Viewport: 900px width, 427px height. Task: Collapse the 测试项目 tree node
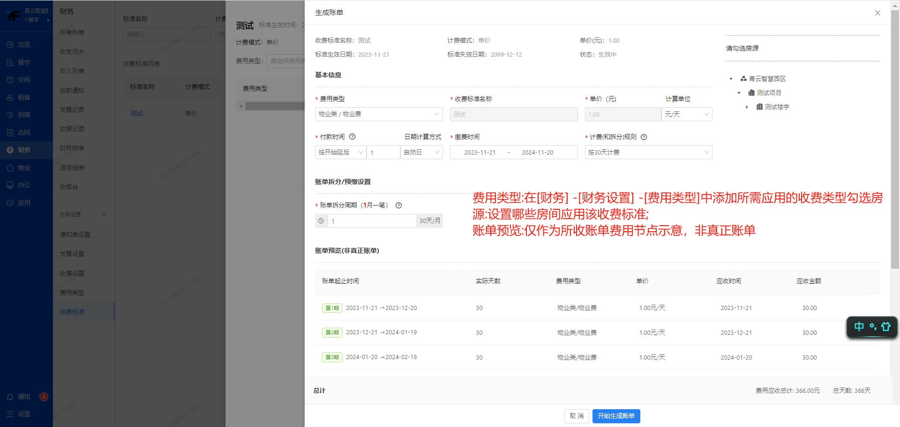pos(739,93)
